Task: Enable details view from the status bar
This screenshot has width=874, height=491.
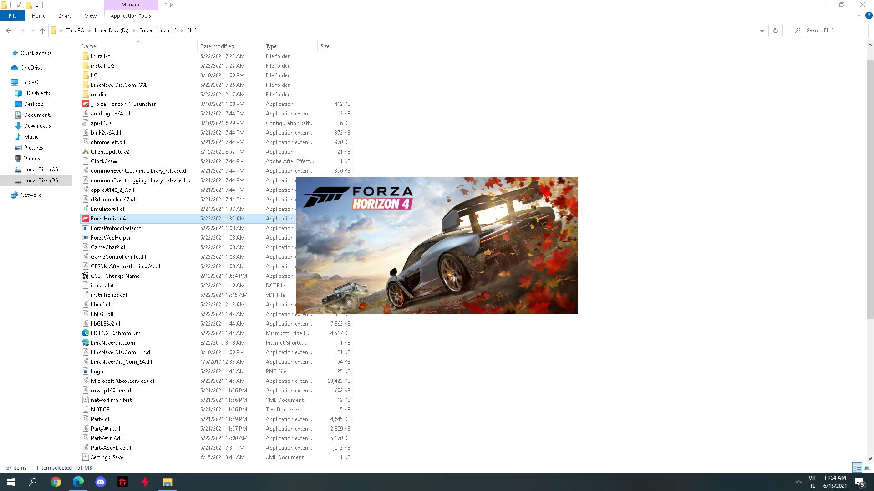Action: pos(858,467)
